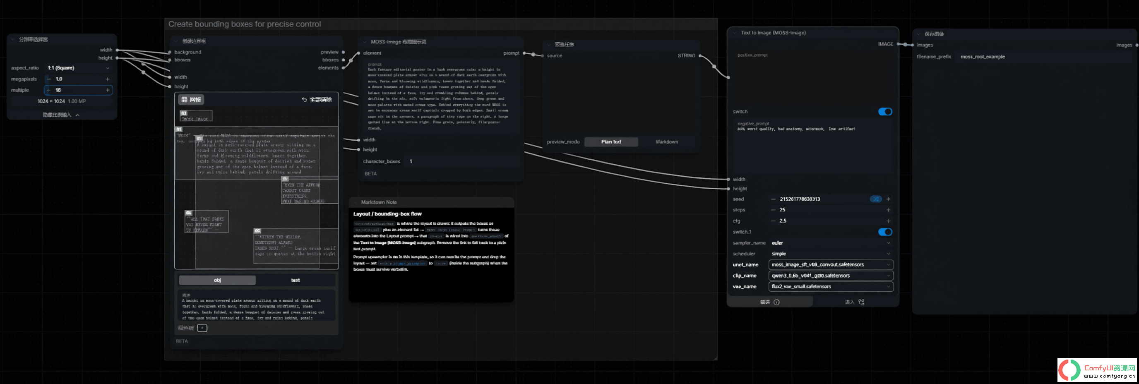Click the minus icon on the seed field
This screenshot has width=1139, height=384.
(x=773, y=199)
